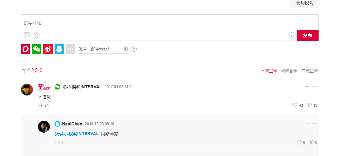Open more options on 侯小猴's comment
This screenshot has height=156, width=354.
315,86
